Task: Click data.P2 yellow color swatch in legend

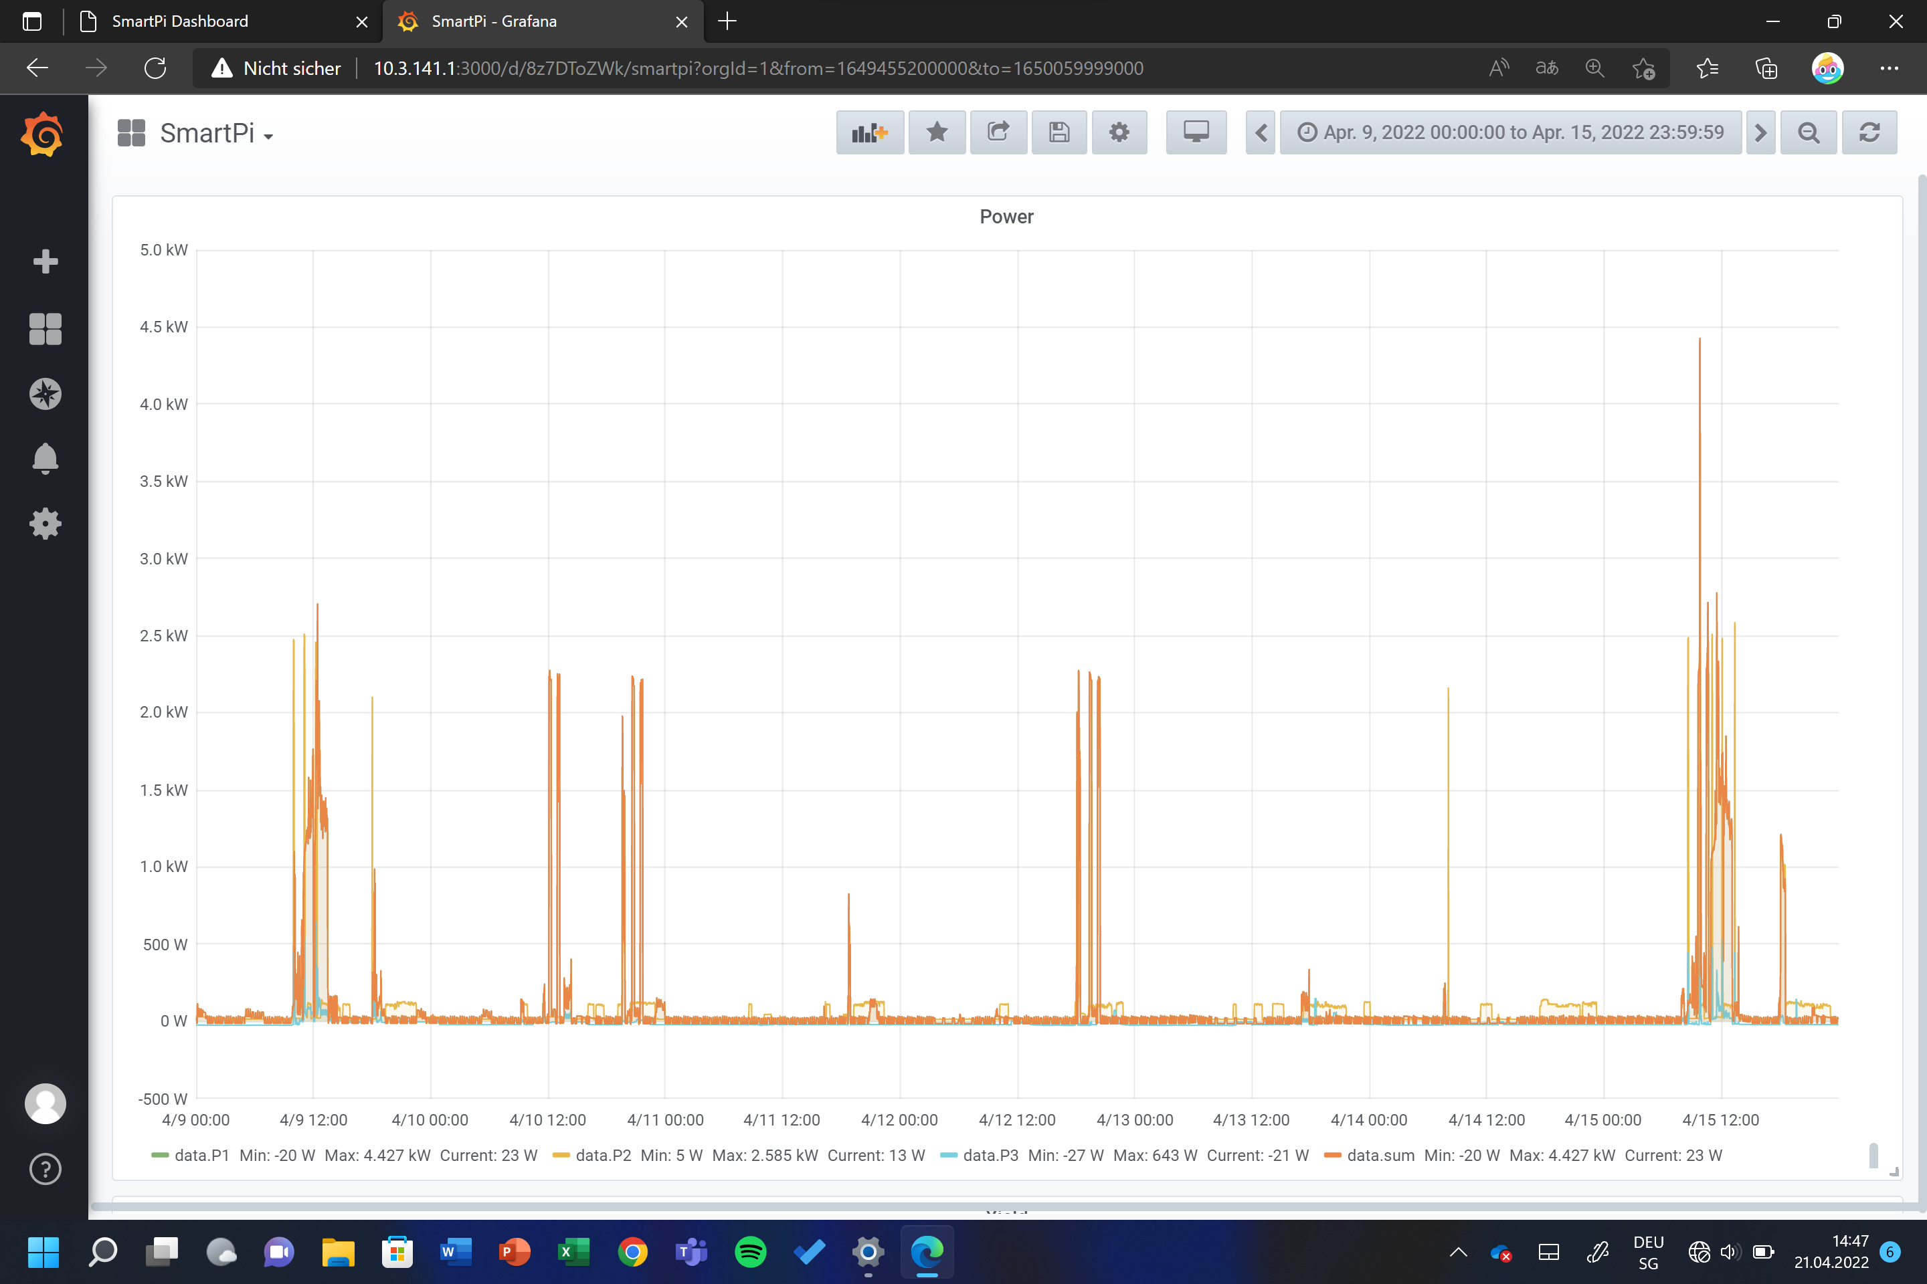Action: 561,1156
